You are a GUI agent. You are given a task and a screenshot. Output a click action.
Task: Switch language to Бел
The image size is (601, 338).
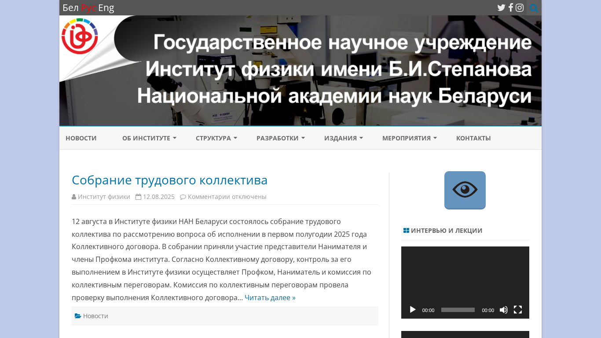click(71, 7)
